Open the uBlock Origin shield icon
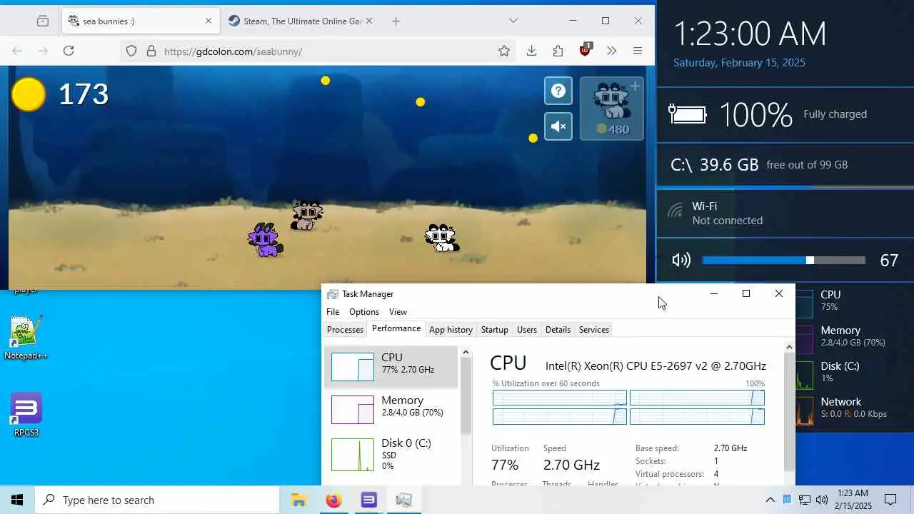Viewport: 914px width, 514px height. point(586,49)
